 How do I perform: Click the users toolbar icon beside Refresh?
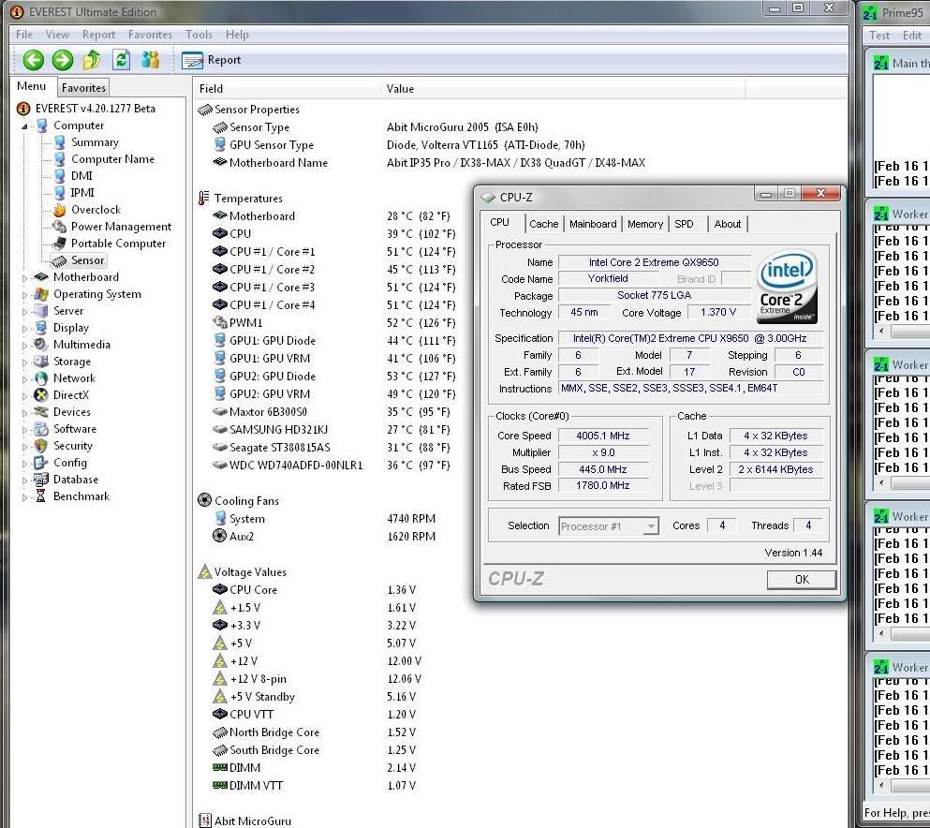[151, 60]
